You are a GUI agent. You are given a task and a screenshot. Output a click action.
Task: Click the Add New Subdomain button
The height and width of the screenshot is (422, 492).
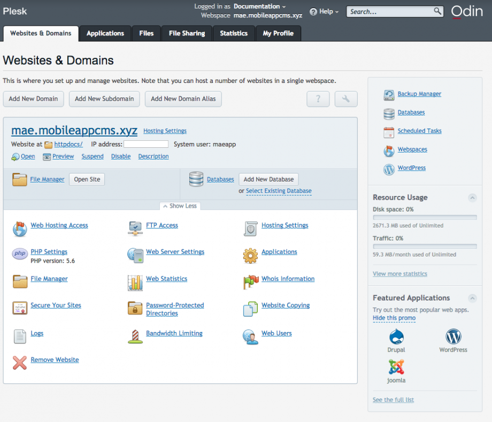click(104, 99)
